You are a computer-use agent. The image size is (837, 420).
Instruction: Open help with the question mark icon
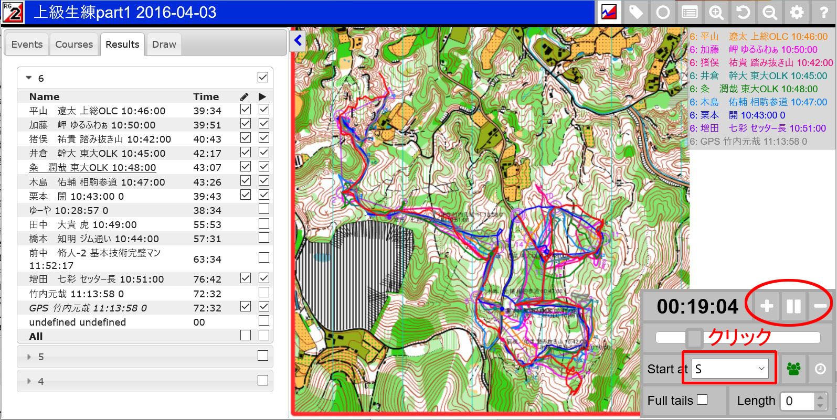click(823, 12)
